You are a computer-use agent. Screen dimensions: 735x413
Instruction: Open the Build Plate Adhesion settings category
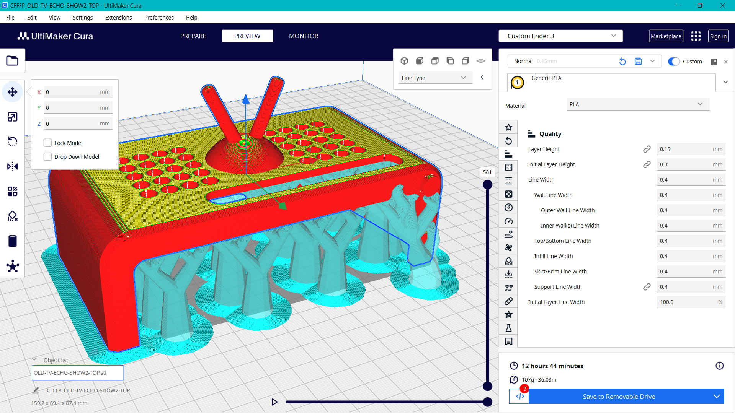coord(508,274)
